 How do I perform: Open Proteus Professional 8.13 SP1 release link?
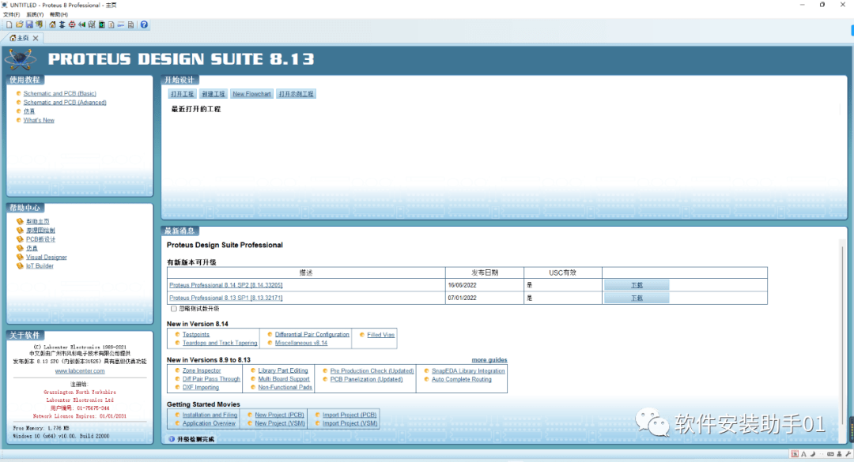click(x=225, y=299)
